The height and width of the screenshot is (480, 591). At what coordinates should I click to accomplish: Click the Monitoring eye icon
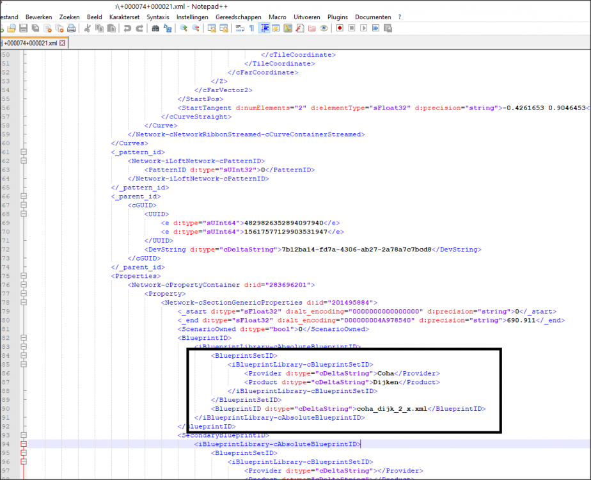point(324,28)
